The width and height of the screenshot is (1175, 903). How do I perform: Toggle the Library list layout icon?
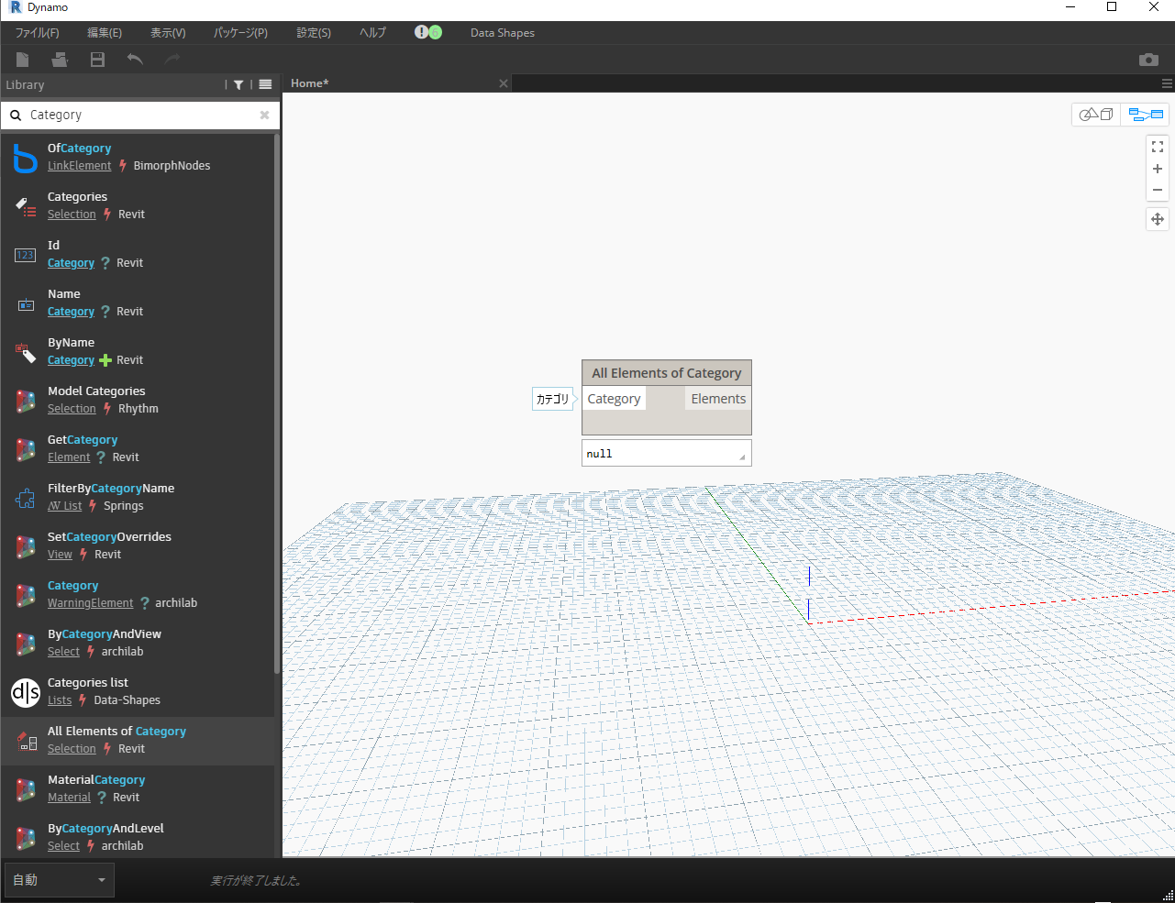[265, 84]
